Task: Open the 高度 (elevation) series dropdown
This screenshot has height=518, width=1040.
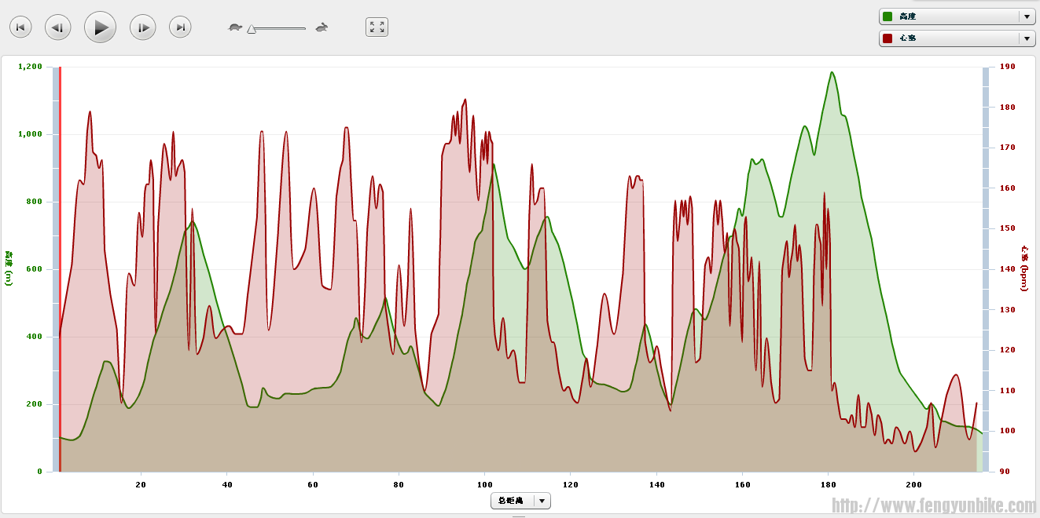Action: click(x=1027, y=16)
